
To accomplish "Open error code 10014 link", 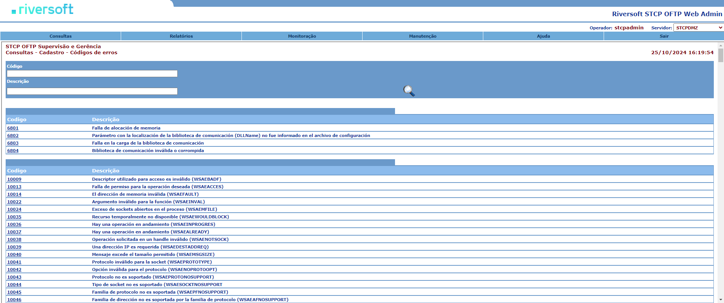I will pos(14,194).
